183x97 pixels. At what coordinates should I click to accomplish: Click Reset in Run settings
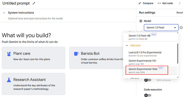coord(180,13)
